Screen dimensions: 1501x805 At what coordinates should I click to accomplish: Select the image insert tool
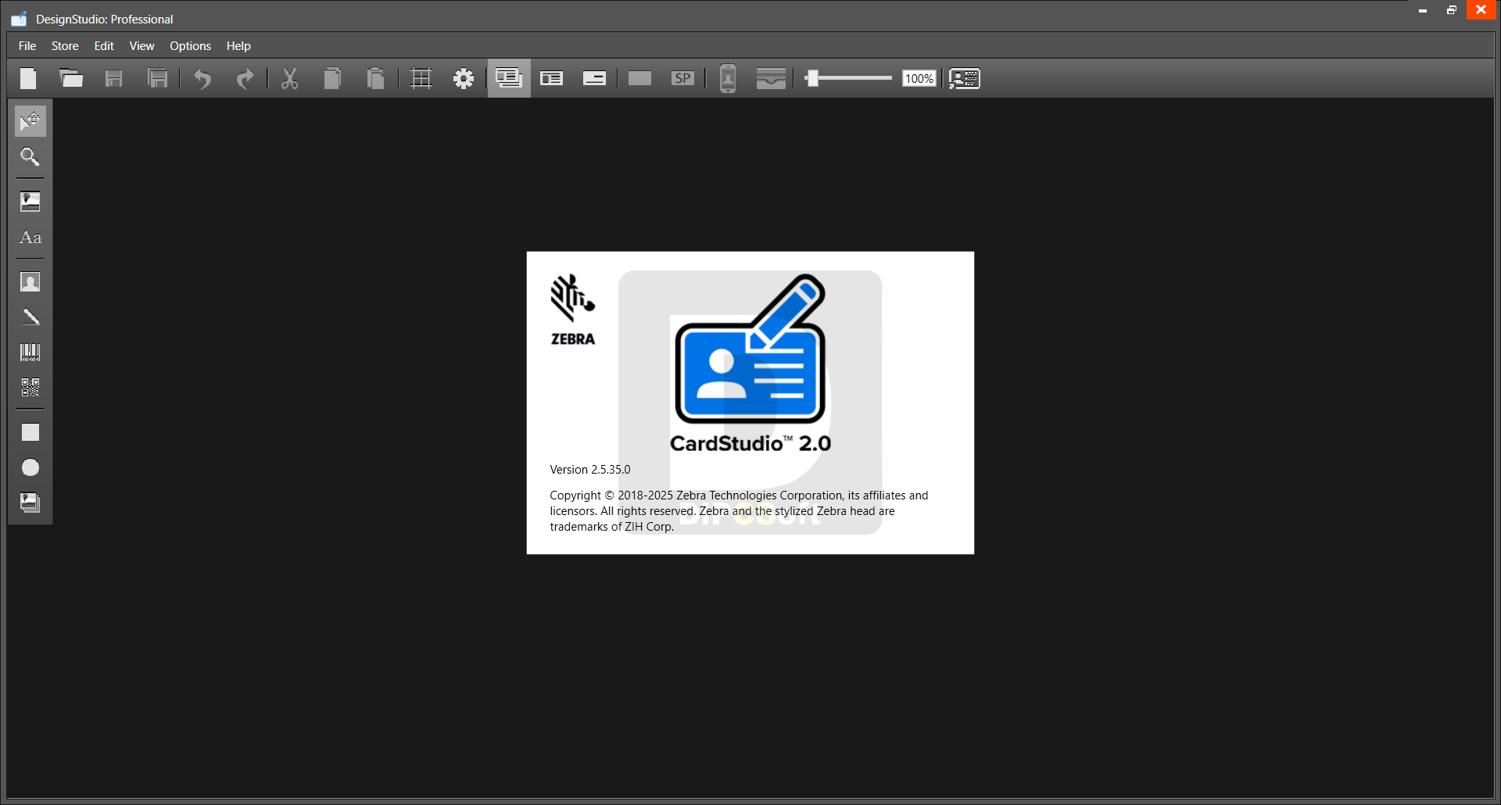pyautogui.click(x=30, y=202)
